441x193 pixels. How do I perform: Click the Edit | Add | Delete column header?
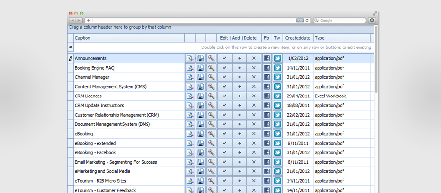[239, 38]
